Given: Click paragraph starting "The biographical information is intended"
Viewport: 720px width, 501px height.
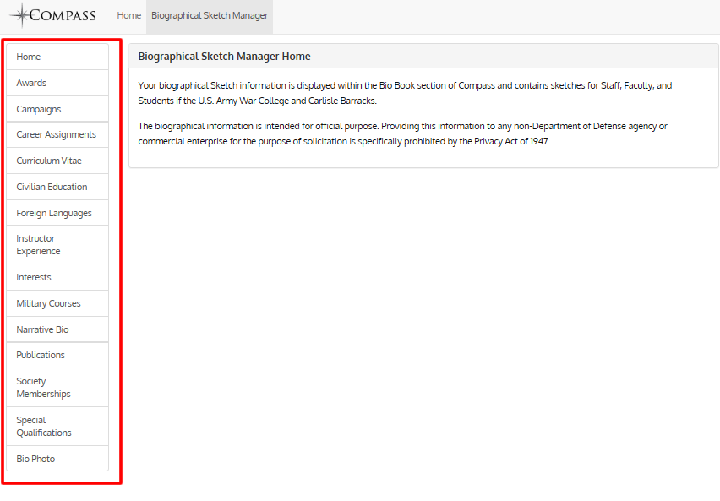Looking at the screenshot, I should [x=403, y=133].
